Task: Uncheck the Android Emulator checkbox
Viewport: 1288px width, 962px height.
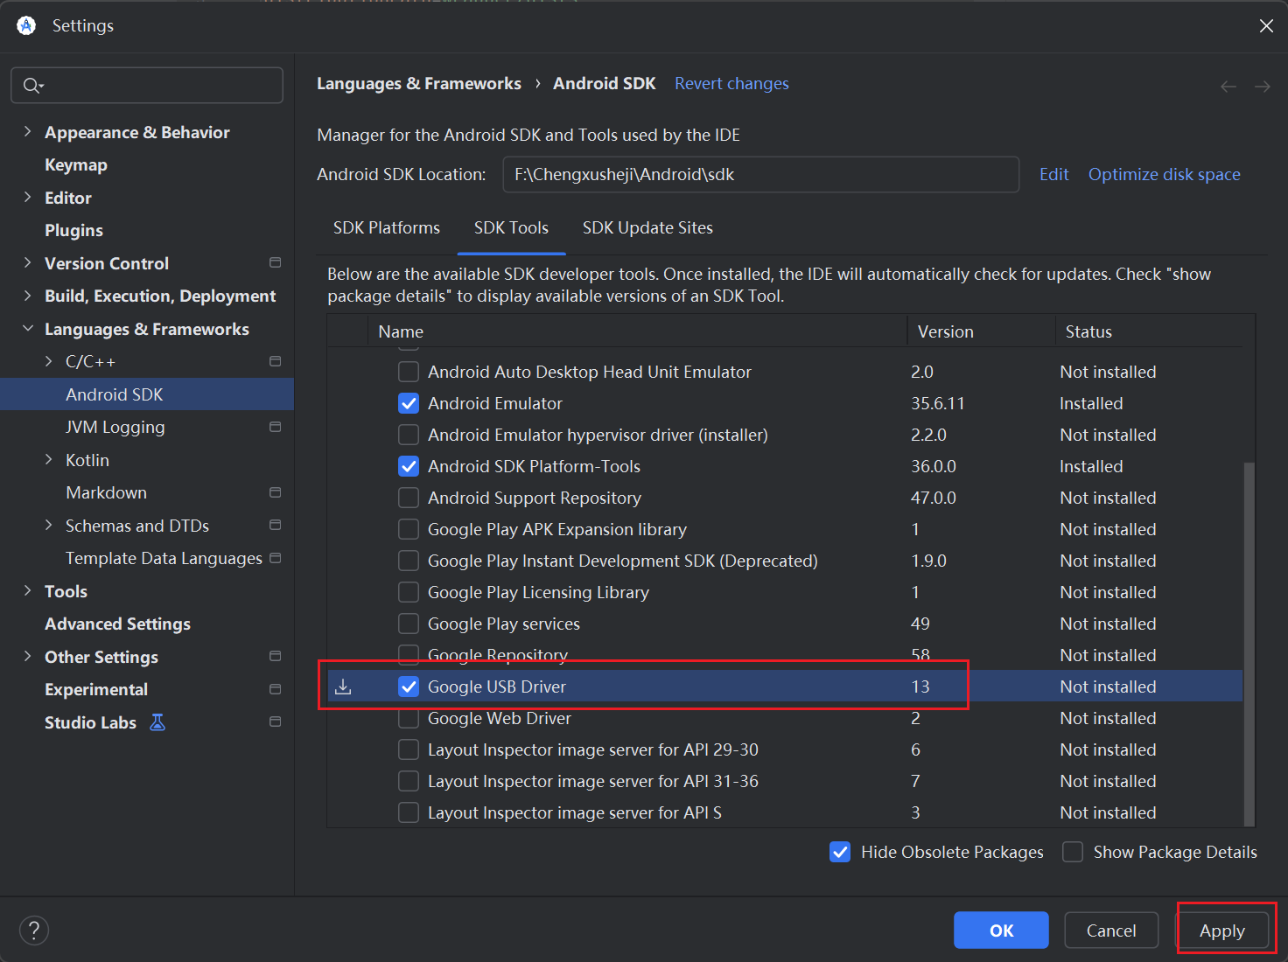Action: (x=409, y=403)
